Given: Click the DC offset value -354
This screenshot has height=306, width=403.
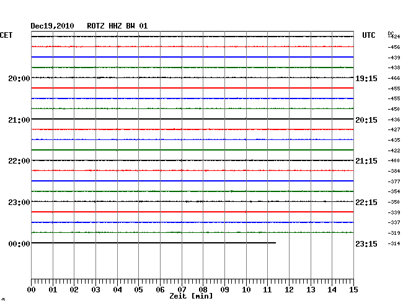Looking at the screenshot, I should pyautogui.click(x=394, y=191).
